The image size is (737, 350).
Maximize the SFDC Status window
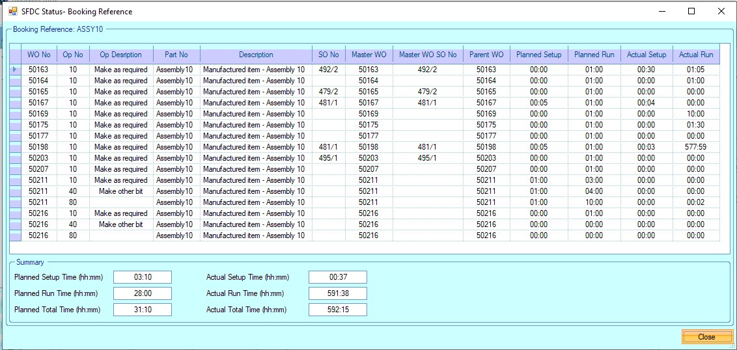[691, 11]
